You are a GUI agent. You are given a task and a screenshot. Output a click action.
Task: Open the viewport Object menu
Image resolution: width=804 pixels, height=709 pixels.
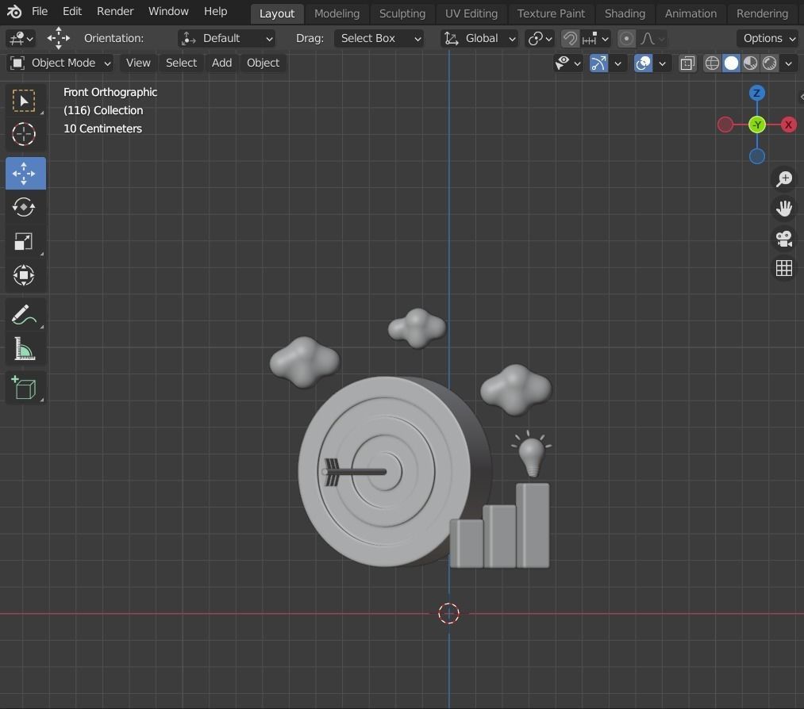[x=263, y=63]
